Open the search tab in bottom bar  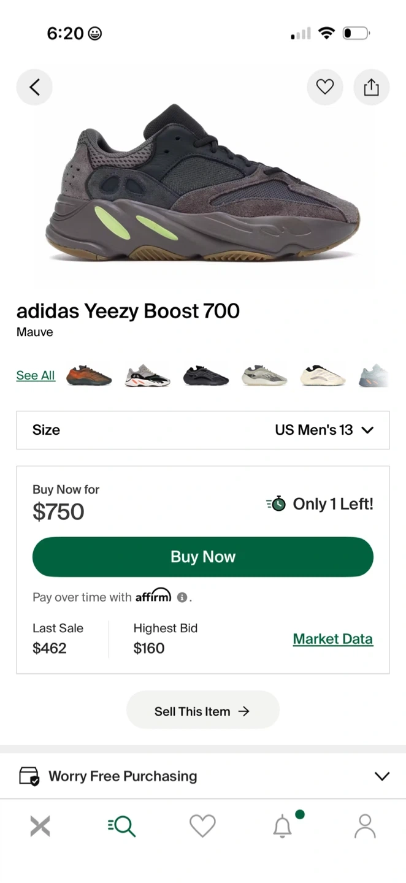[x=121, y=827]
